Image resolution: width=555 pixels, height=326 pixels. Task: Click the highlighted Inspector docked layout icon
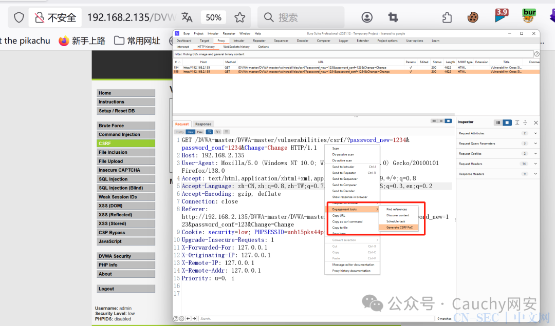tap(507, 123)
